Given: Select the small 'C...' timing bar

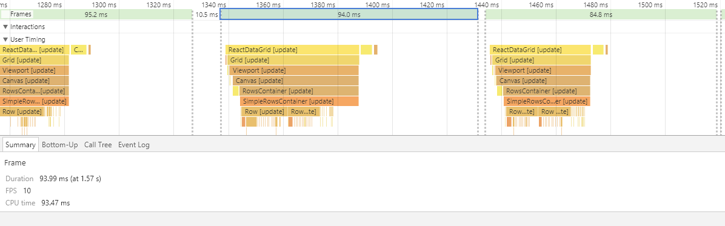Looking at the screenshot, I should pyautogui.click(x=79, y=50).
